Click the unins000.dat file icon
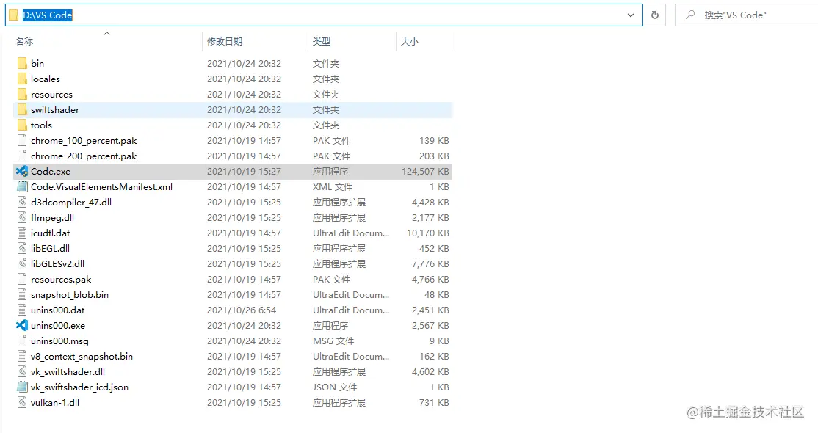The height and width of the screenshot is (433, 818). tap(22, 310)
